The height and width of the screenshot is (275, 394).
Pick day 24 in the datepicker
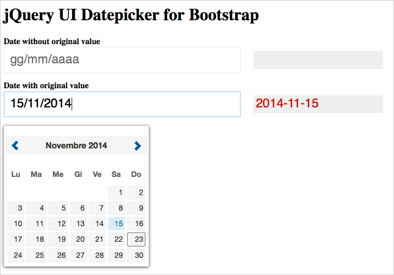[16, 255]
